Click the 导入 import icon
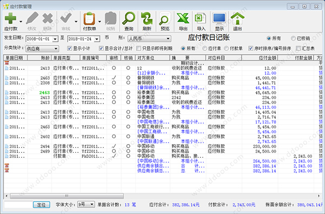The width and height of the screenshot is (325, 214). pos(200,18)
